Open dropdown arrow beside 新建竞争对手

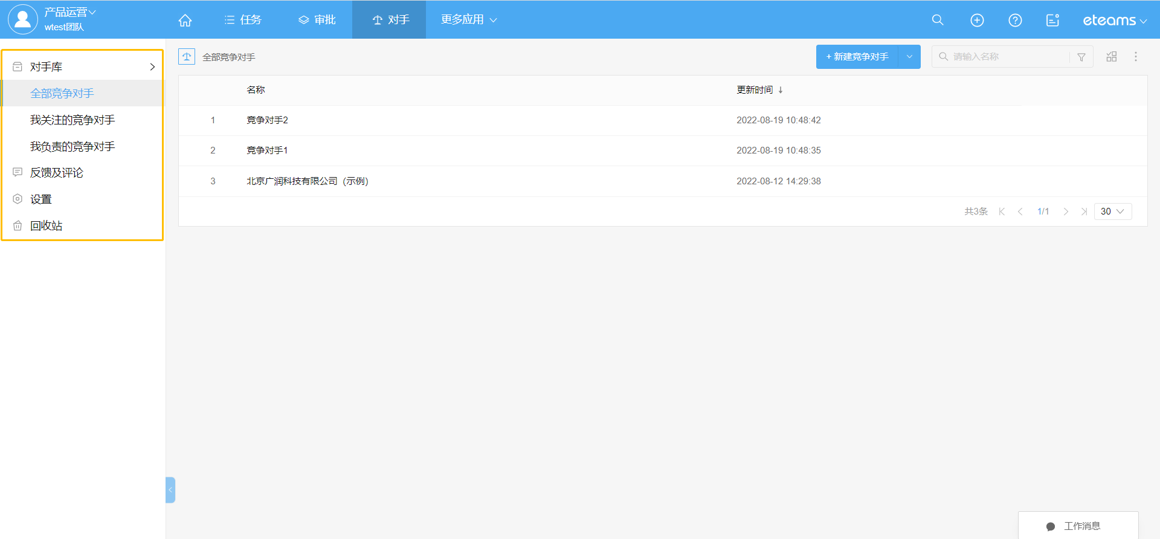click(909, 57)
